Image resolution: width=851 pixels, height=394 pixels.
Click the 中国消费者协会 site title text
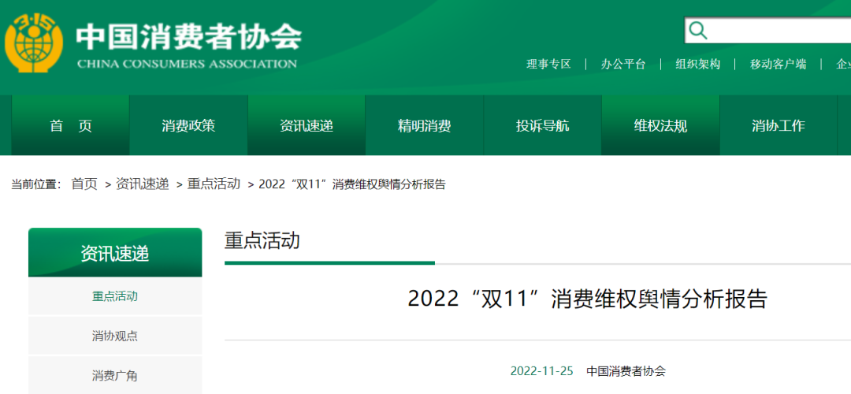click(189, 37)
